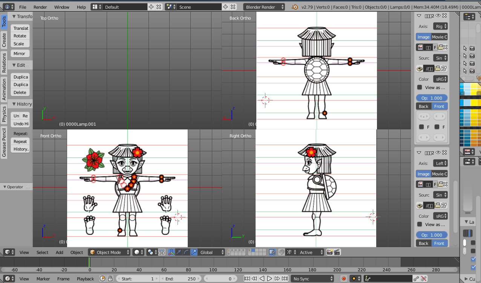481x283 pixels.
Task: Select the Back option in top panel
Action: tap(424, 106)
